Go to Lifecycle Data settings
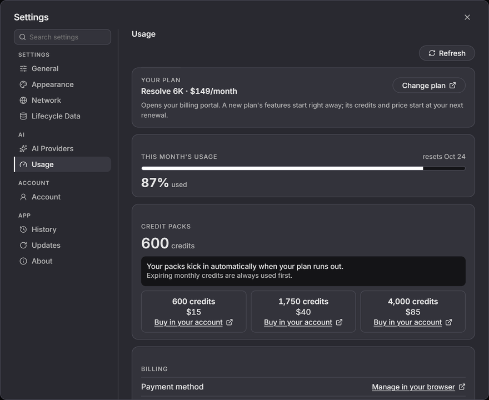This screenshot has width=489, height=400. coord(62,116)
